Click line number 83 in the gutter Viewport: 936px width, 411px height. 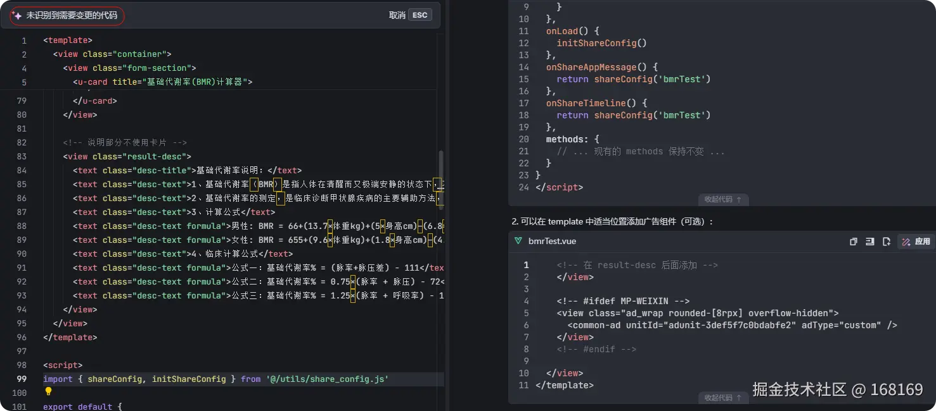[x=22, y=157]
